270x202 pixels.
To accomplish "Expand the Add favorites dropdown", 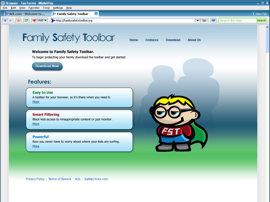I will (45, 20).
